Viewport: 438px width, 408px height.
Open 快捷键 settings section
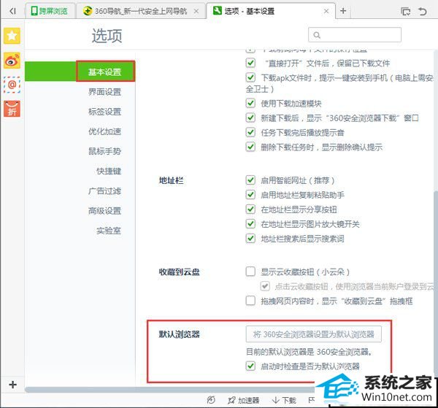click(x=109, y=171)
